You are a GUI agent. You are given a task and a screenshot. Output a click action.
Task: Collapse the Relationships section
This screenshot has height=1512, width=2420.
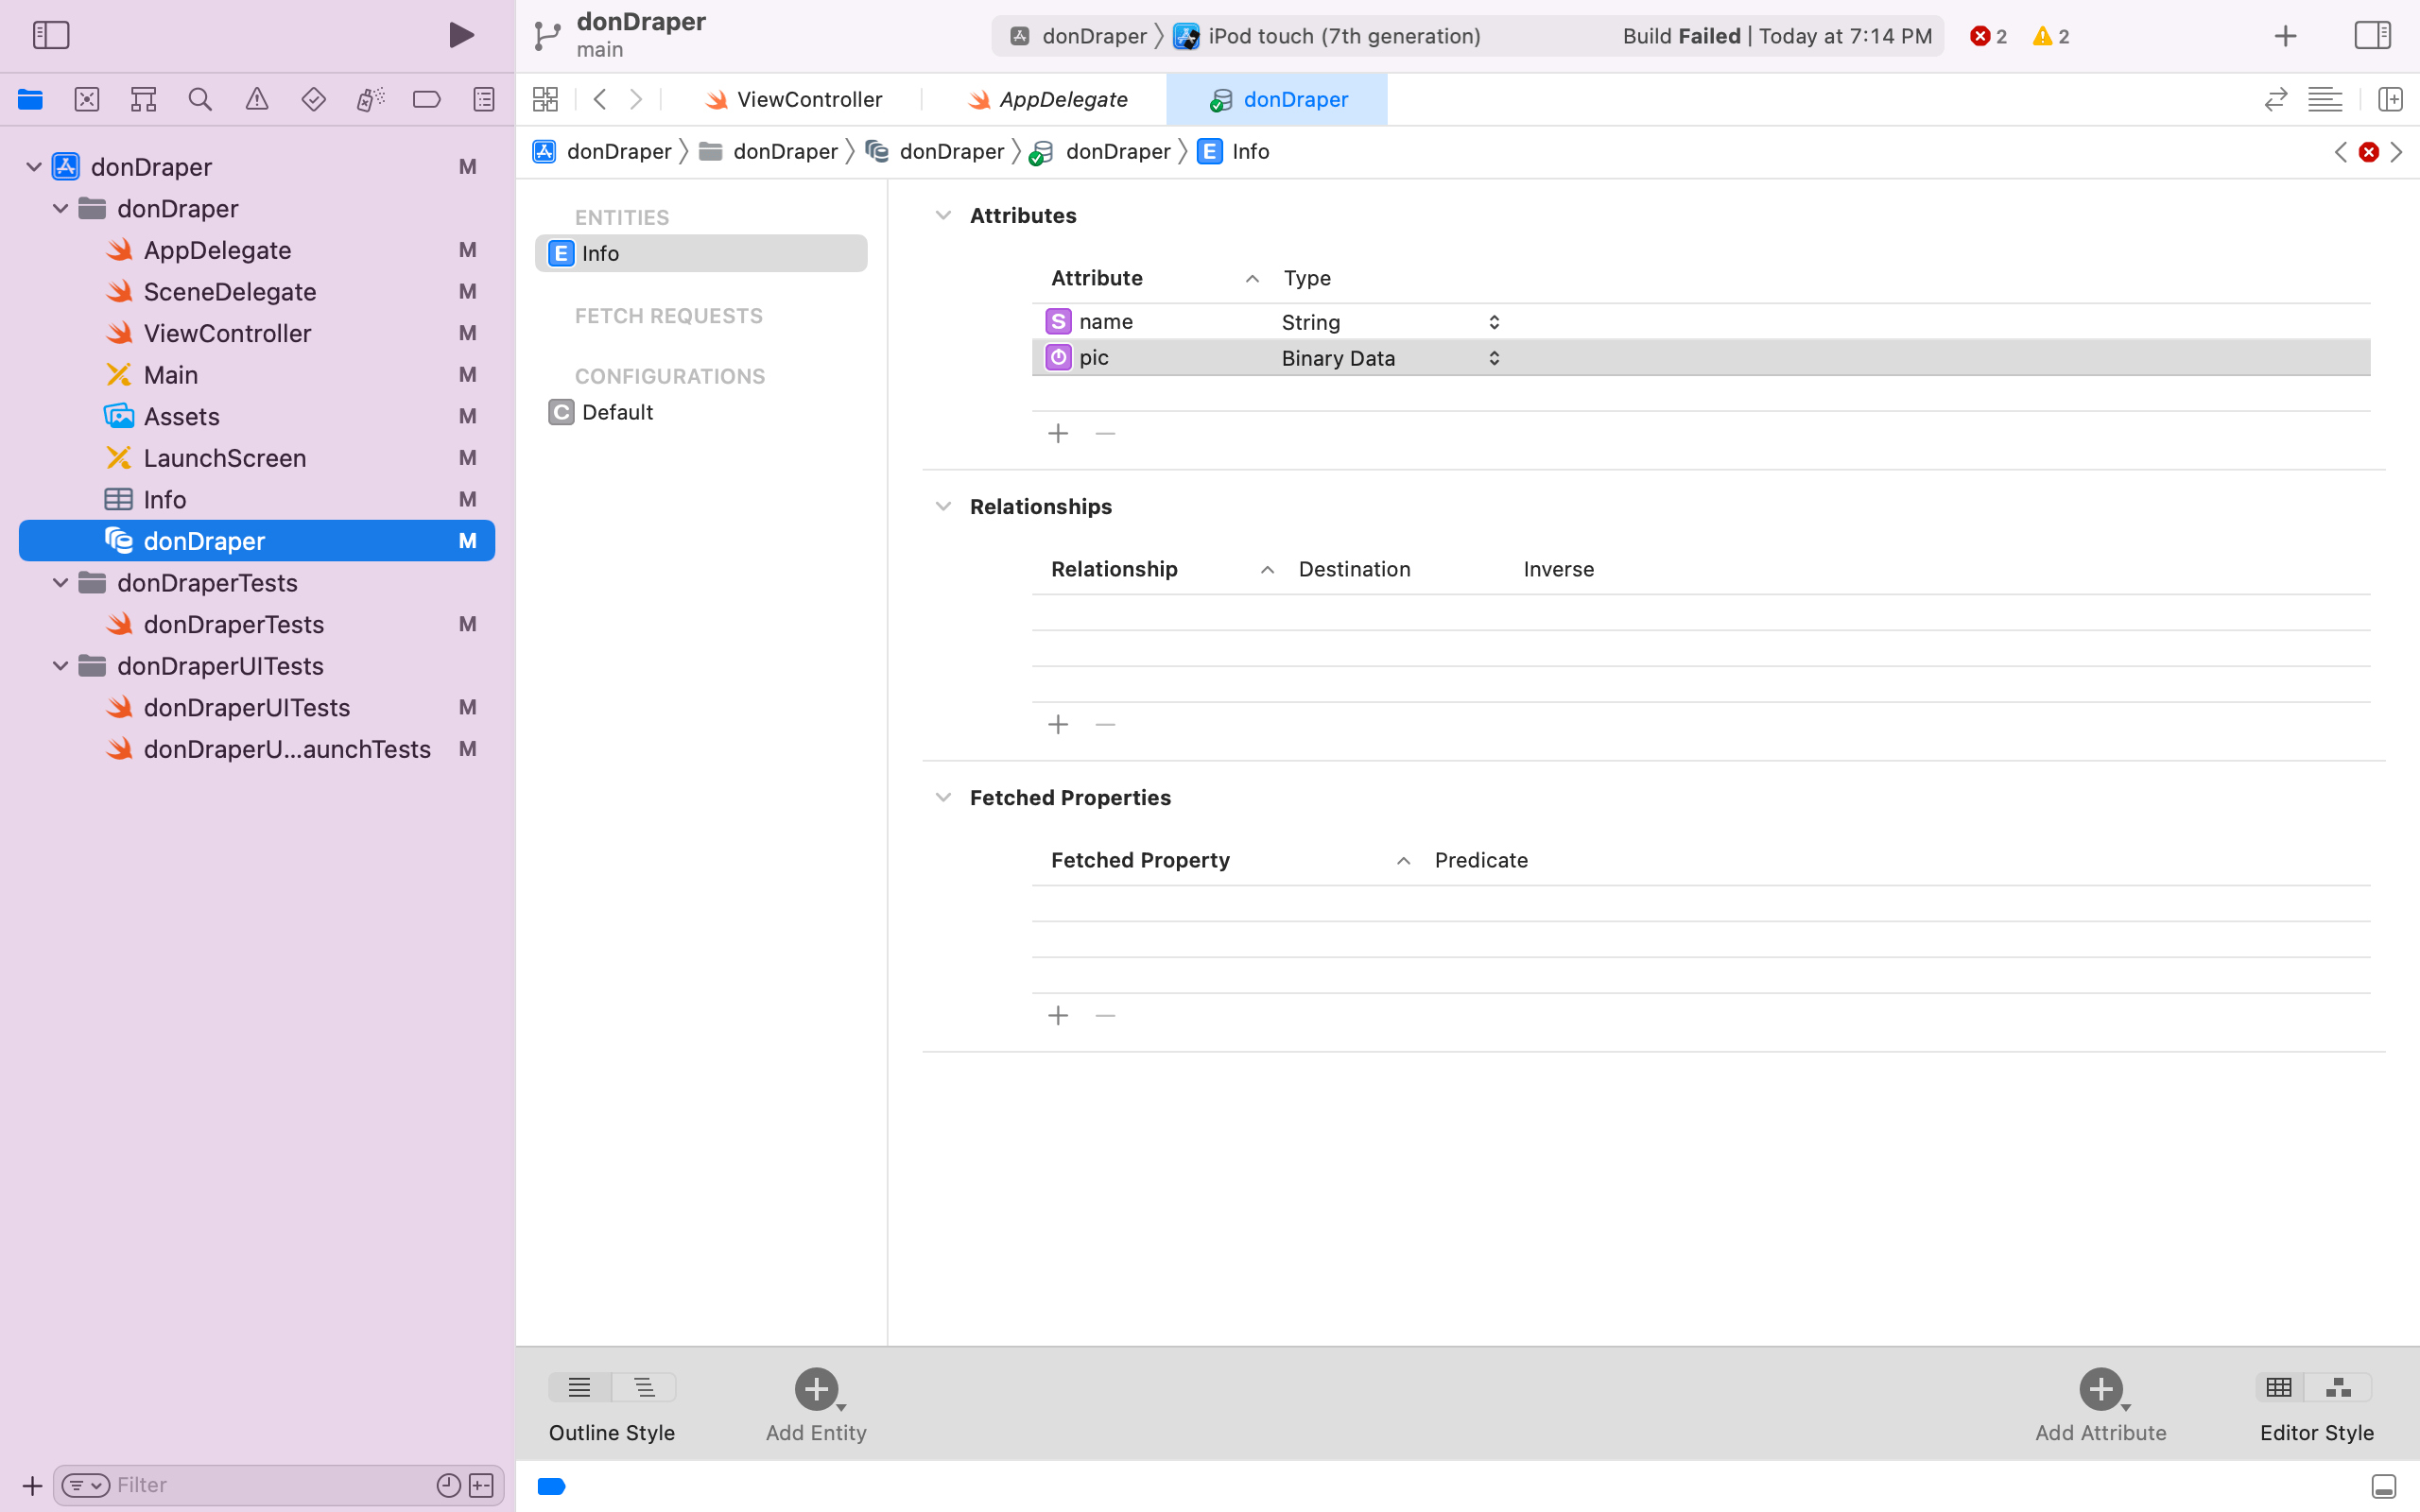[x=942, y=507]
